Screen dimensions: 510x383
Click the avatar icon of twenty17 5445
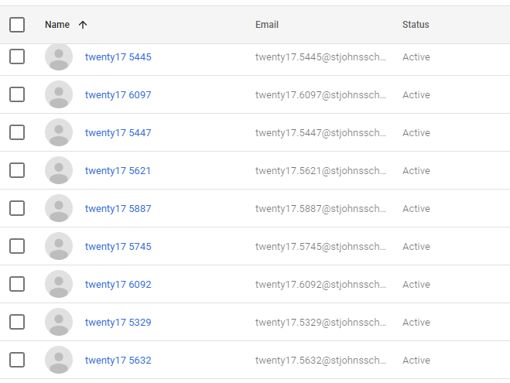coord(59,56)
